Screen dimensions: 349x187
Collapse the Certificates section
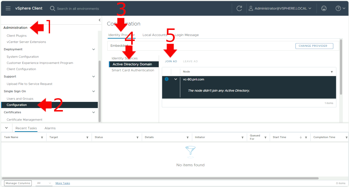[94, 112]
